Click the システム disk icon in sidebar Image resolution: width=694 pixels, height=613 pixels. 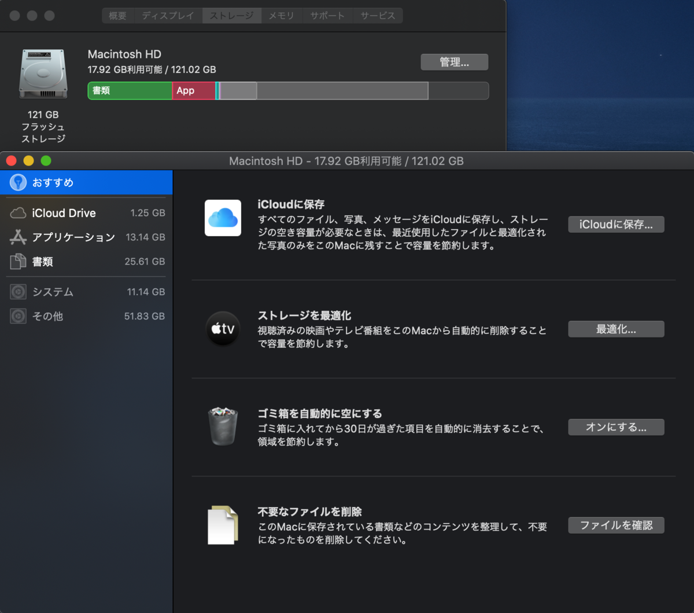click(x=18, y=292)
